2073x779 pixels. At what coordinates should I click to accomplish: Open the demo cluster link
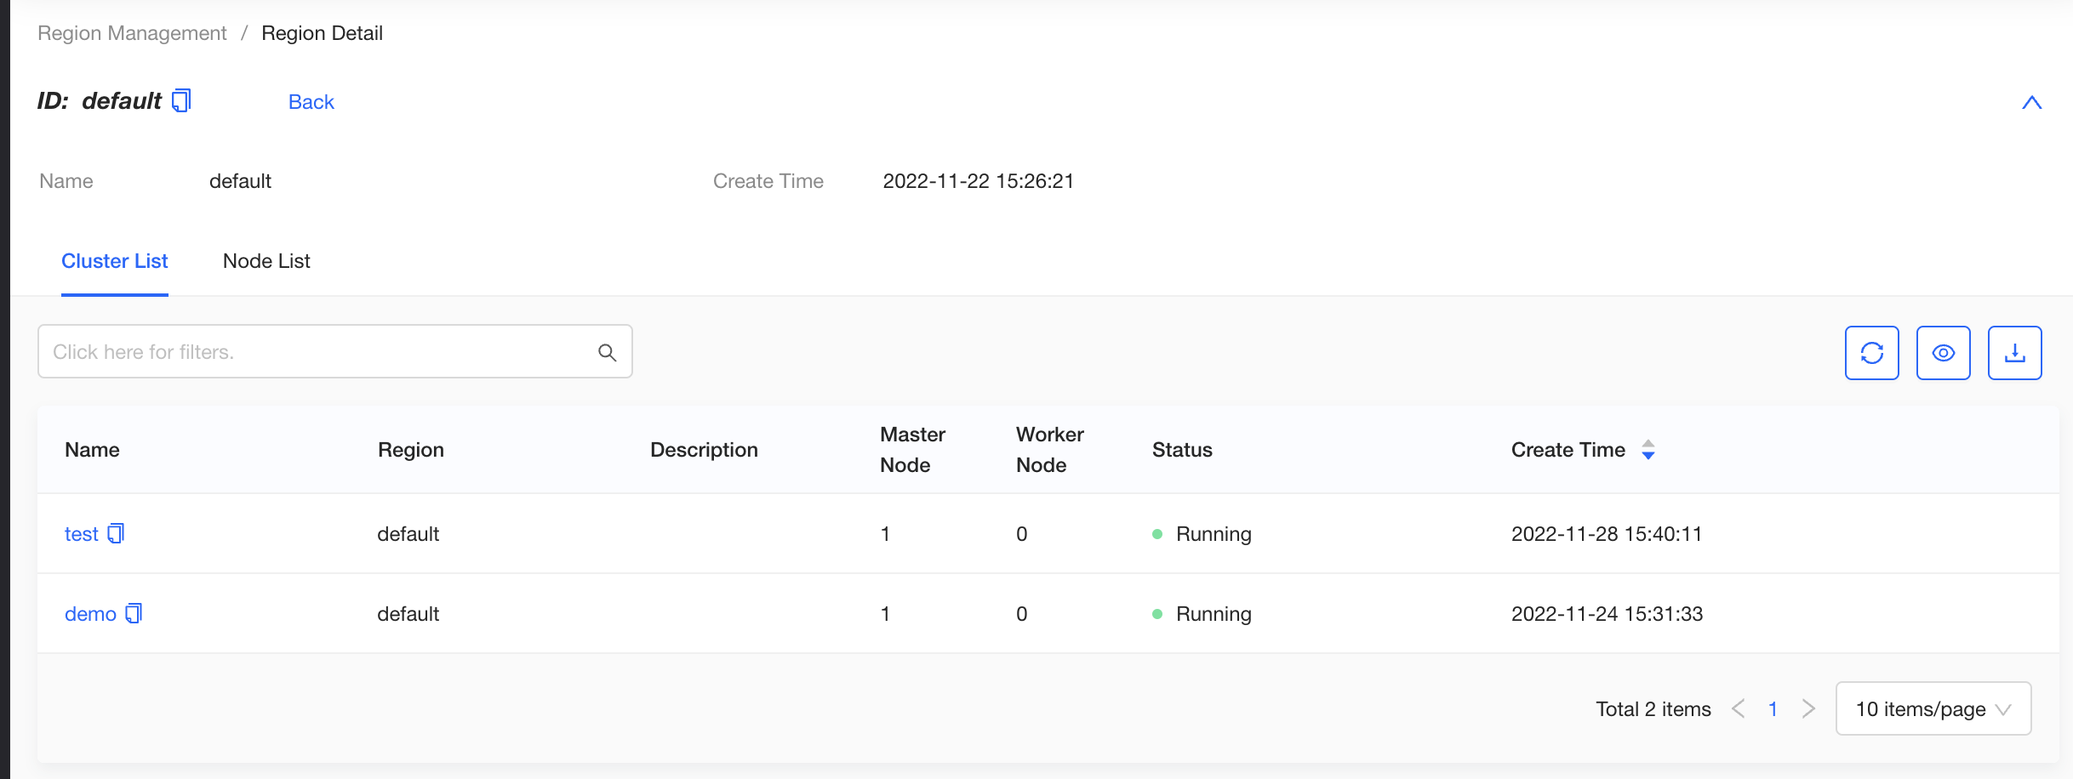click(90, 614)
